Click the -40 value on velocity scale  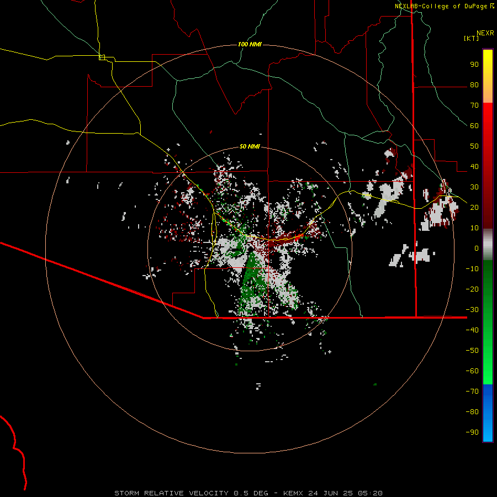[x=472, y=330]
